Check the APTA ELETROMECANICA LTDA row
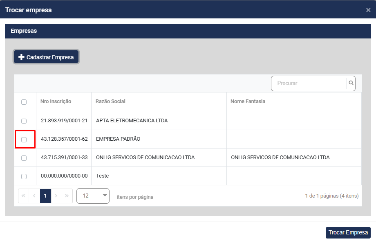Screen dimensions: 376x243 click(x=24, y=121)
